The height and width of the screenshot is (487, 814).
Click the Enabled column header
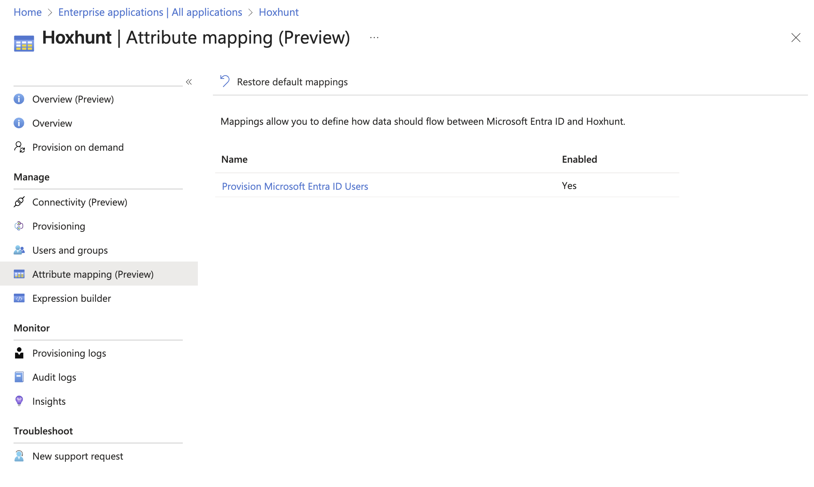point(580,159)
